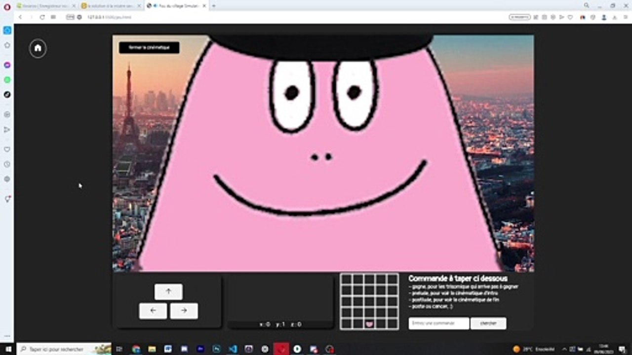This screenshot has height=355, width=632.
Task: Click the 'y : 1' coordinate readout
Action: coord(280,324)
